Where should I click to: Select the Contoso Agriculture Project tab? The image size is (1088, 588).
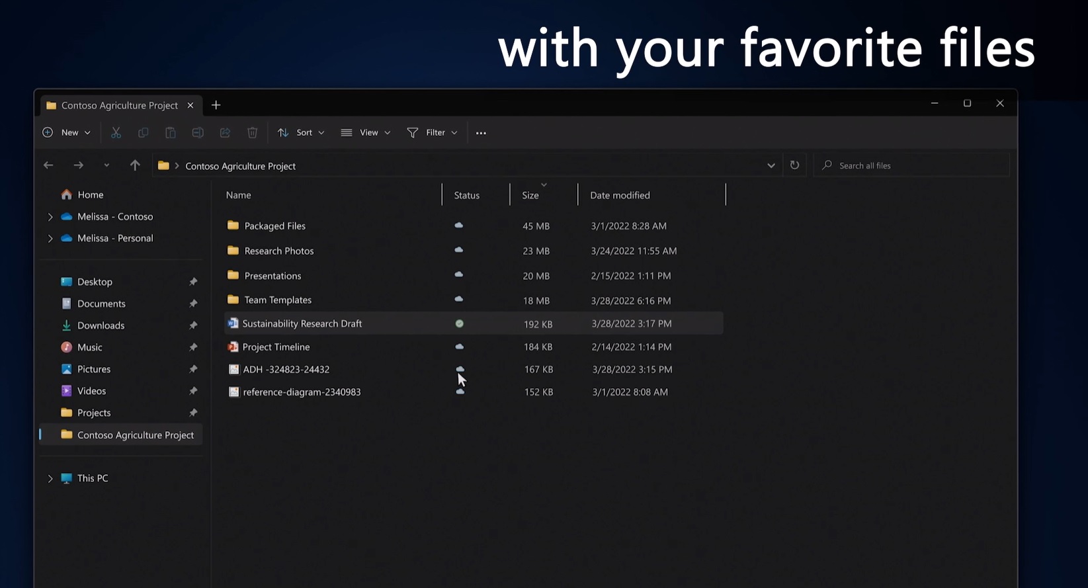click(112, 106)
